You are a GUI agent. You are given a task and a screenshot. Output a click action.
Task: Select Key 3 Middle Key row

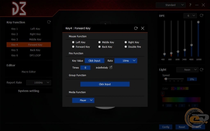click(x=29, y=39)
